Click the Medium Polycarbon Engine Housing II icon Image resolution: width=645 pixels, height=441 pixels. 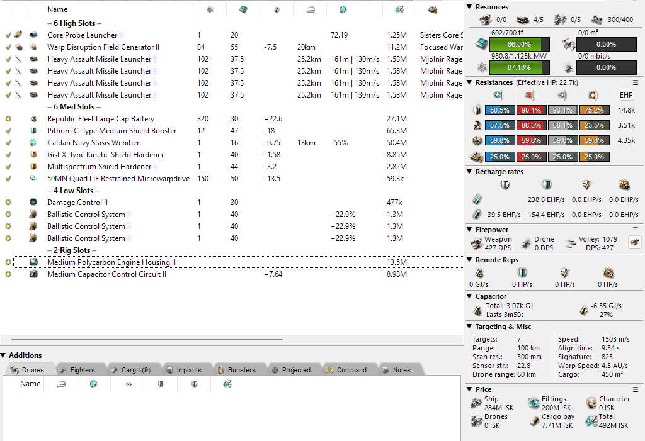tap(33, 262)
